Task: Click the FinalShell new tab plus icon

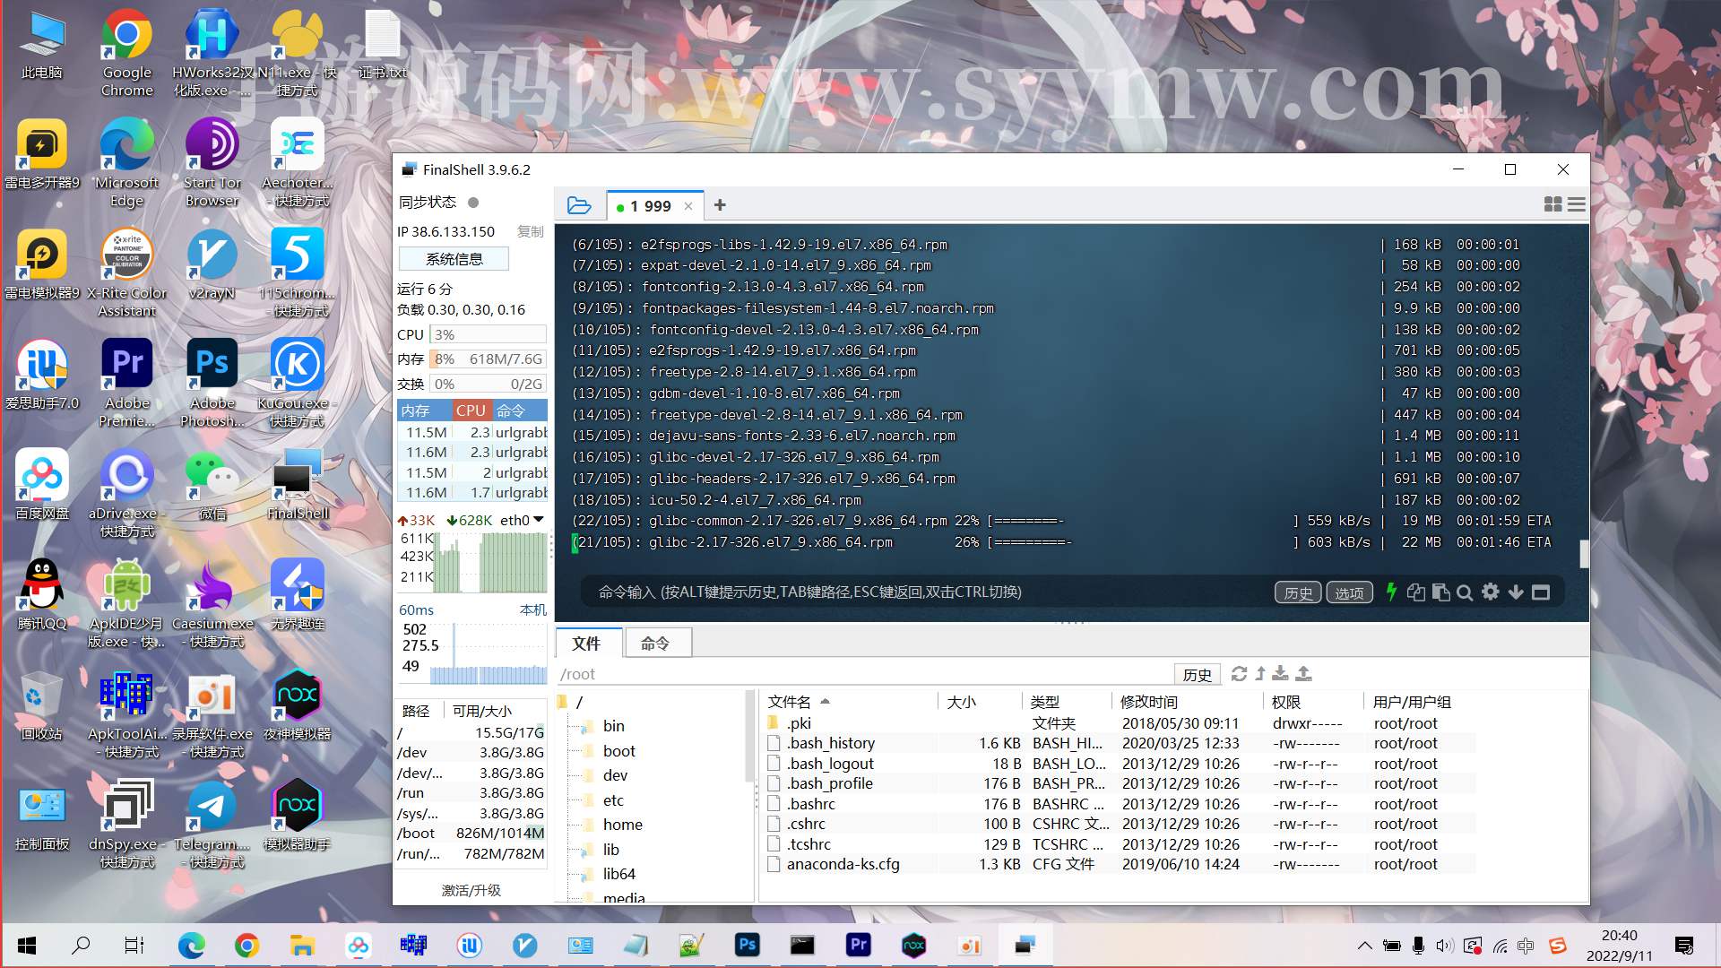Action: 720,204
